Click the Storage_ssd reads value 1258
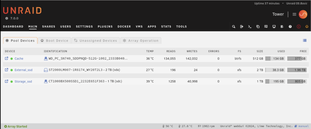This screenshot has width=311, height=129. pos(172,82)
